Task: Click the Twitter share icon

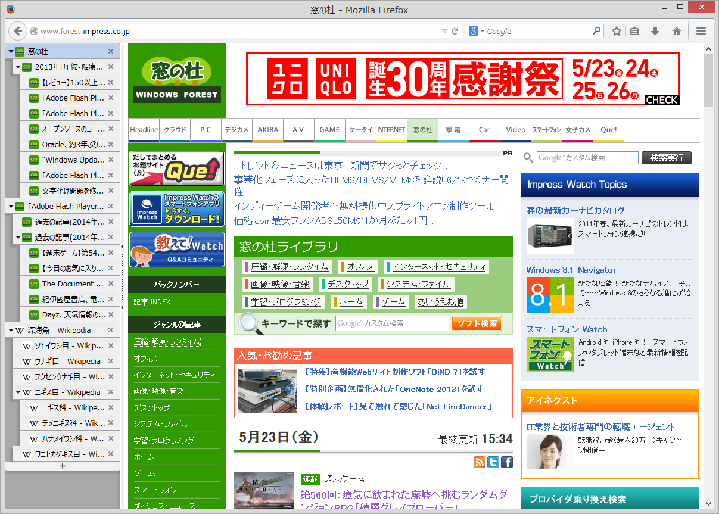Action: coord(493,462)
